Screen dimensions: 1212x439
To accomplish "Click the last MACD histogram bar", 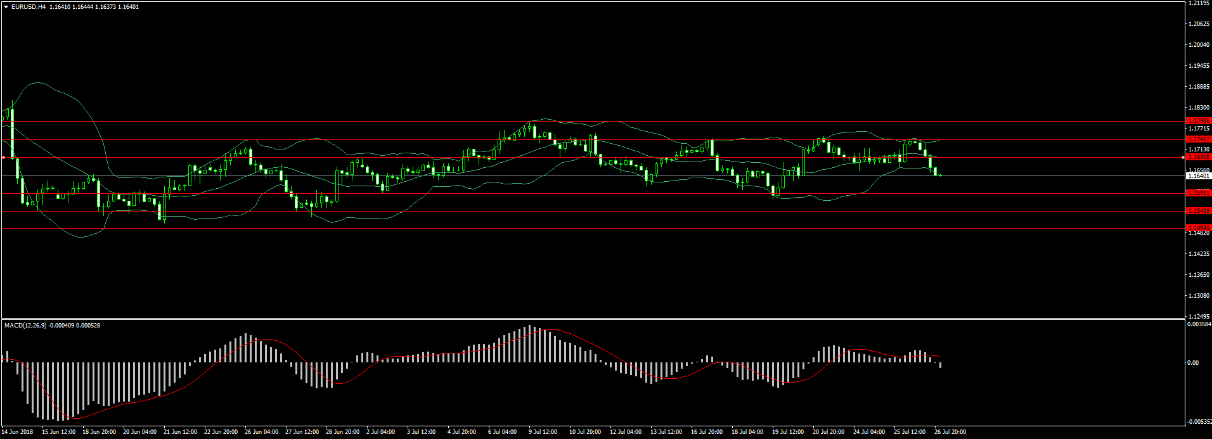I will coord(940,365).
